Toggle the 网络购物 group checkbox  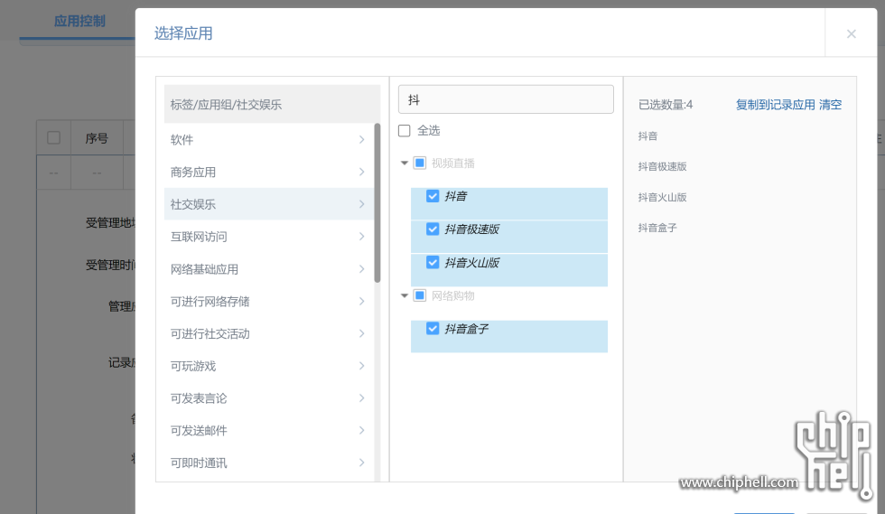click(x=420, y=295)
